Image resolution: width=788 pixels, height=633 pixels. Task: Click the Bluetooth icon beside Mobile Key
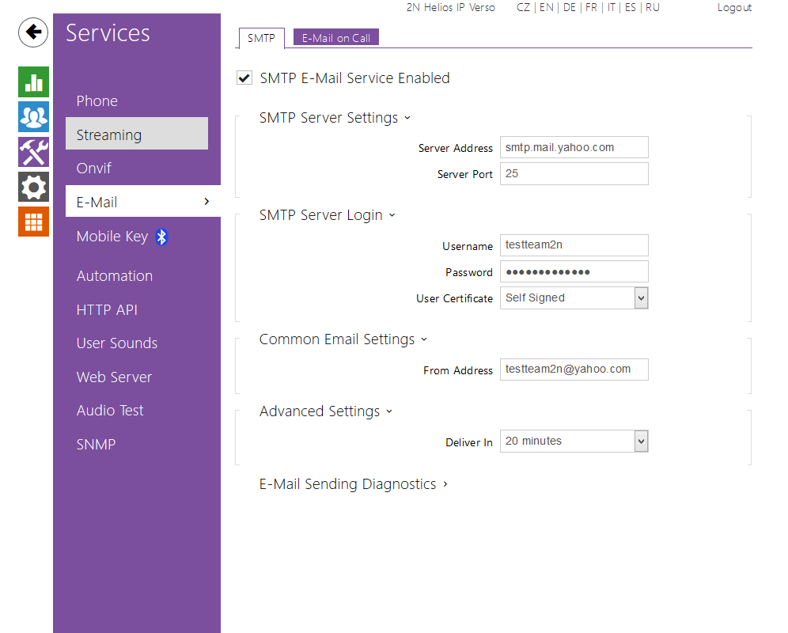161,237
